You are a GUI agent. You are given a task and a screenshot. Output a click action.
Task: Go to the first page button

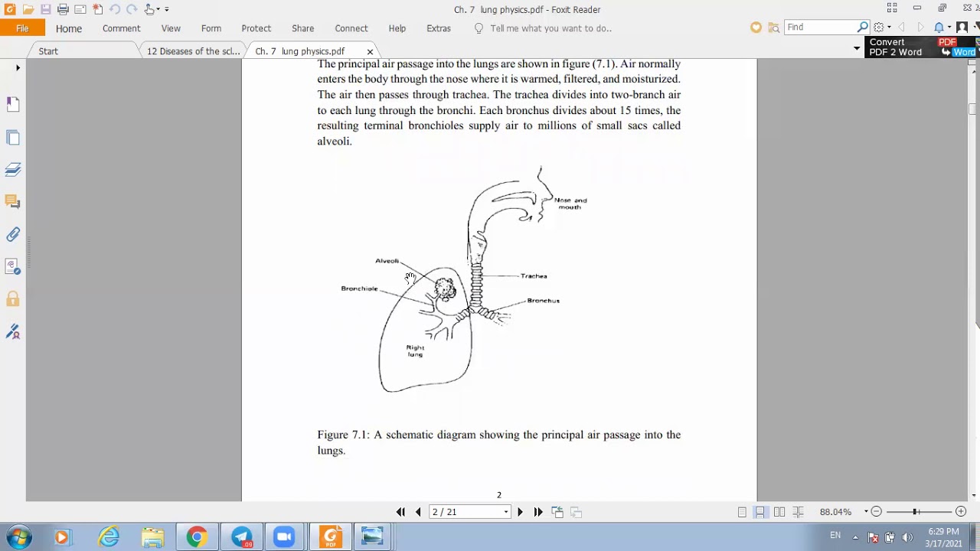(400, 512)
